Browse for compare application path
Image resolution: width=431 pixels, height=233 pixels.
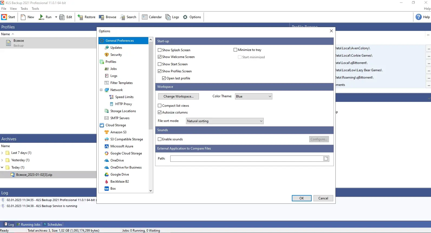(x=326, y=159)
